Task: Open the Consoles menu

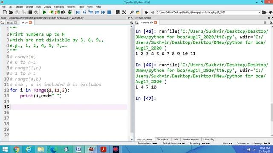Action: (59, 7)
